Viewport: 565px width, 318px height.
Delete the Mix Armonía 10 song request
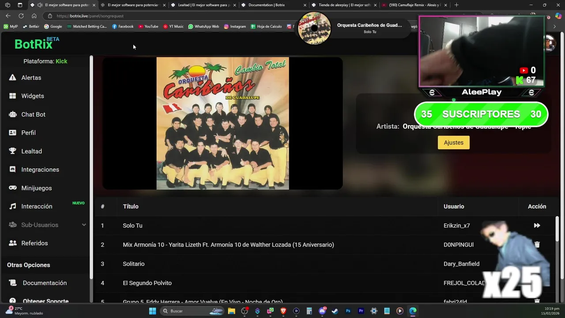point(537,244)
